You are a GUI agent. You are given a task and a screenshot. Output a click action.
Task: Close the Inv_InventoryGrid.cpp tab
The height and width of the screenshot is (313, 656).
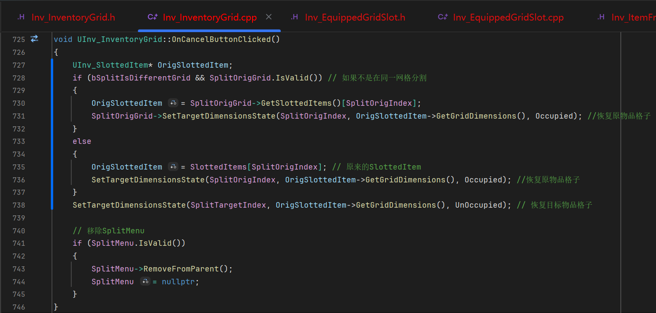(269, 17)
